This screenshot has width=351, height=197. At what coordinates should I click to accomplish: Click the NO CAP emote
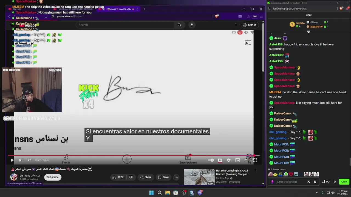(296, 174)
